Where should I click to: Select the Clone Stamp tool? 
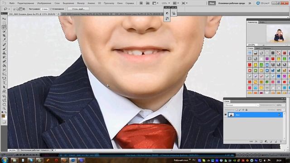(x=4, y=53)
